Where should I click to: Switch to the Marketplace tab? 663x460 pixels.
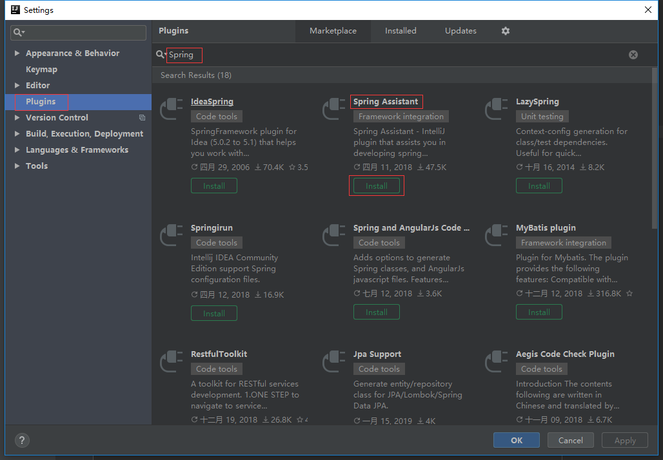coord(333,31)
